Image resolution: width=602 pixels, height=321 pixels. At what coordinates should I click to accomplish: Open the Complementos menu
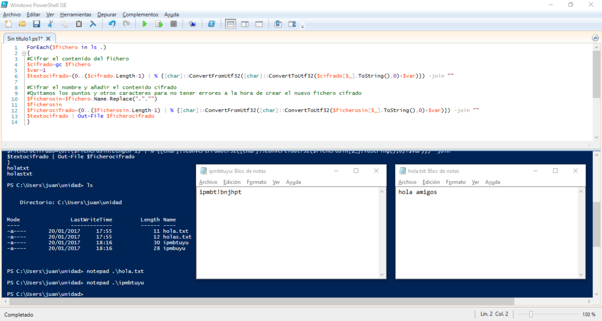[x=140, y=15]
